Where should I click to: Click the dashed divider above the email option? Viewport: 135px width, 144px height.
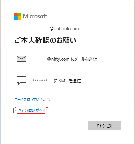click(68, 48)
